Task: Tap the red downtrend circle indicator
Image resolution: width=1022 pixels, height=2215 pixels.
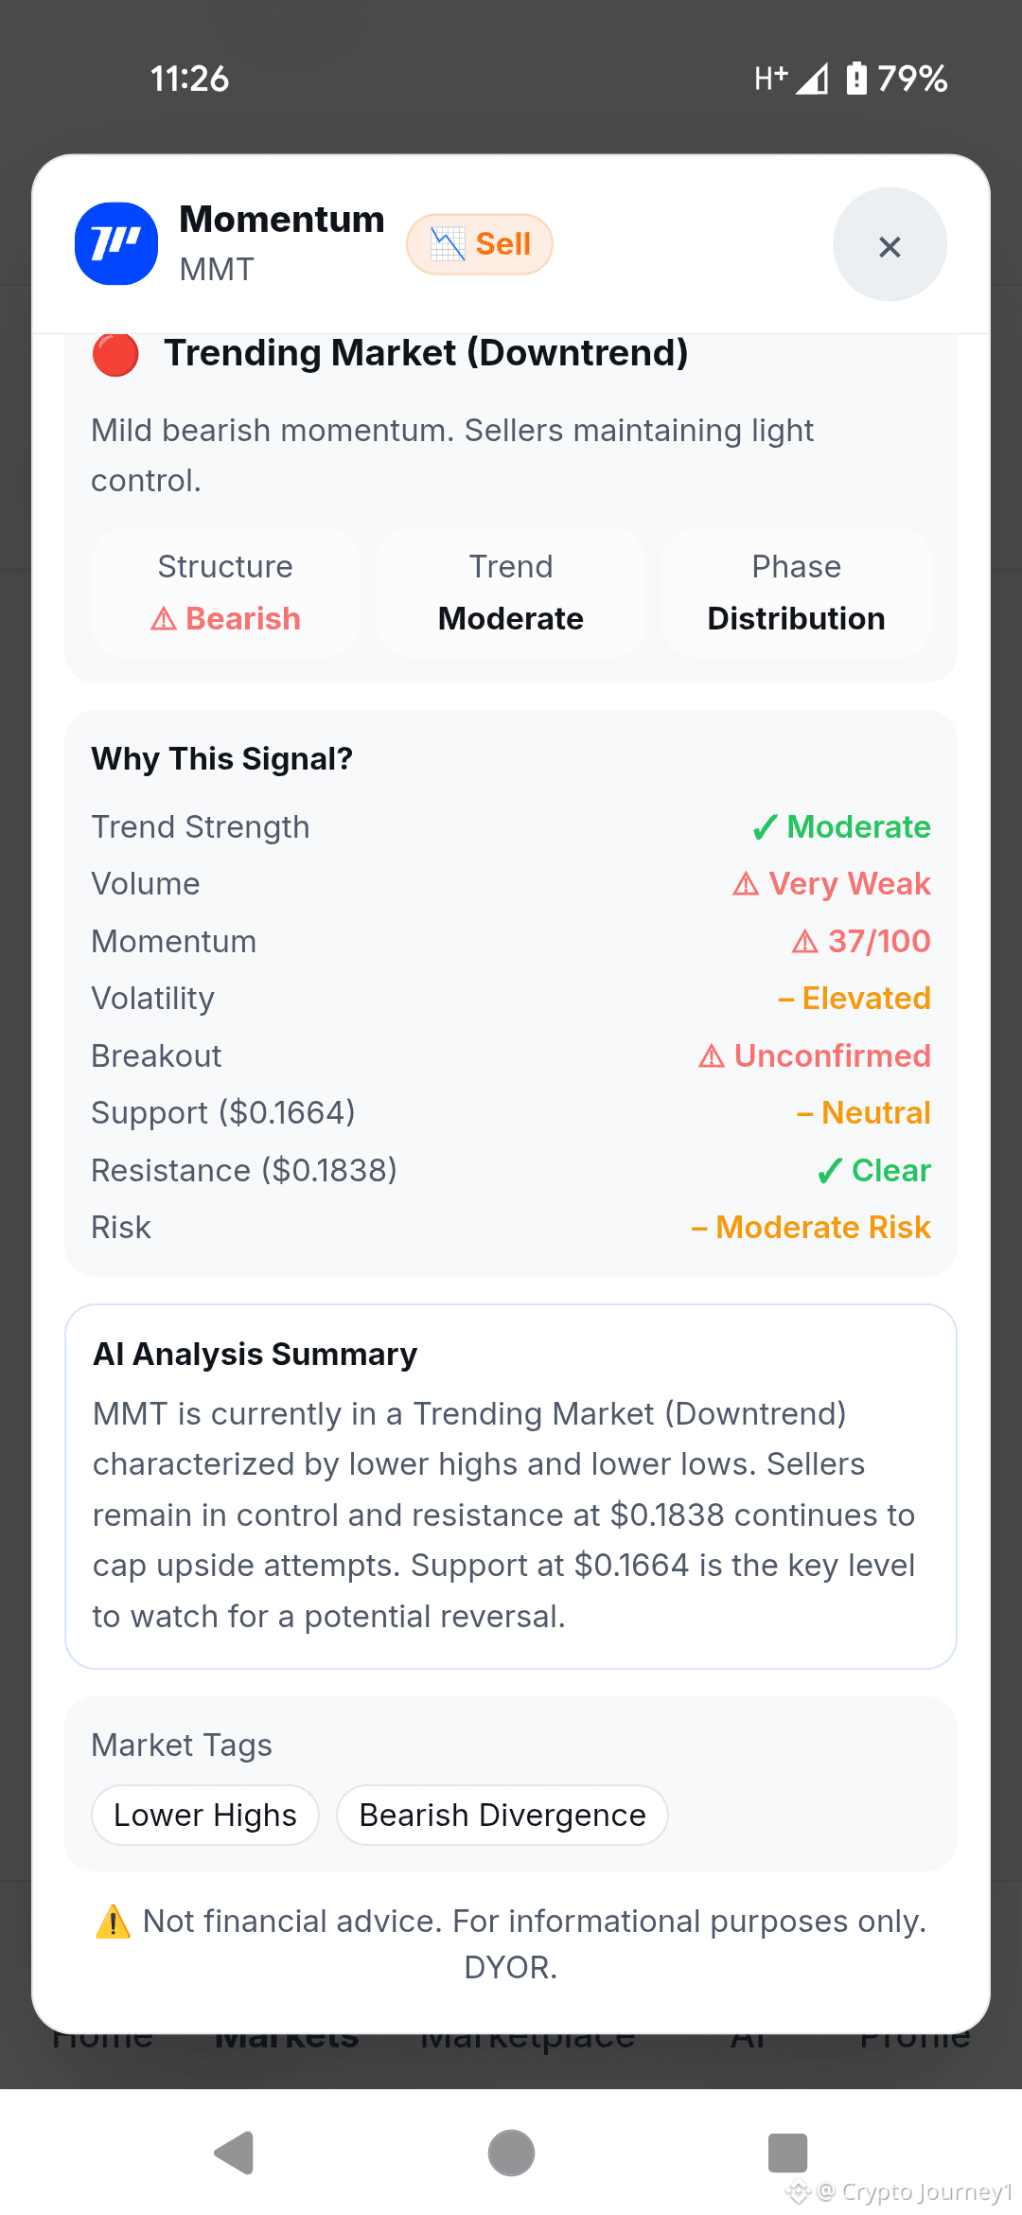Action: [x=115, y=354]
